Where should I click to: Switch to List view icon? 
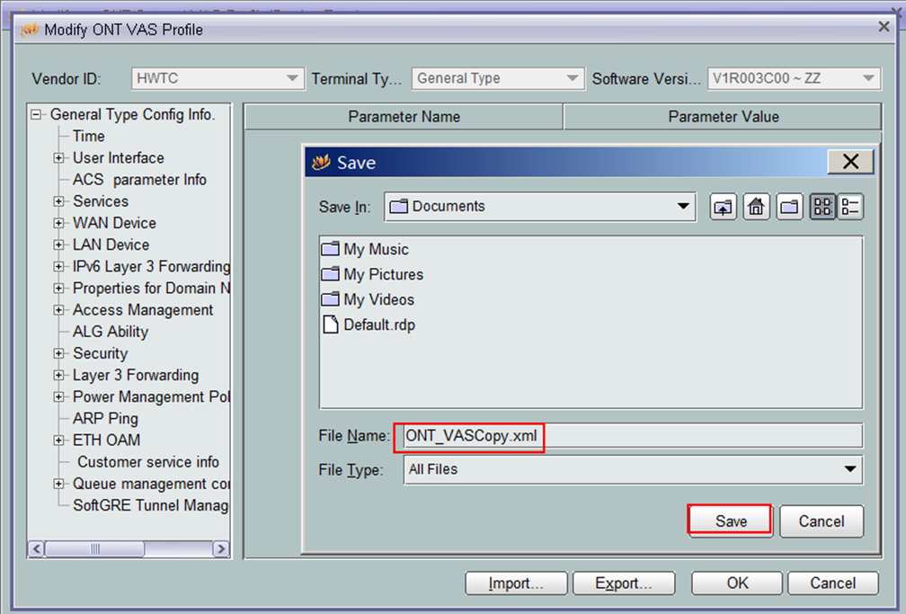(822, 208)
